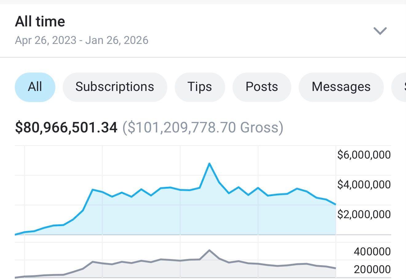Open the Messages earnings filter
The image size is (406, 279).
click(x=341, y=87)
